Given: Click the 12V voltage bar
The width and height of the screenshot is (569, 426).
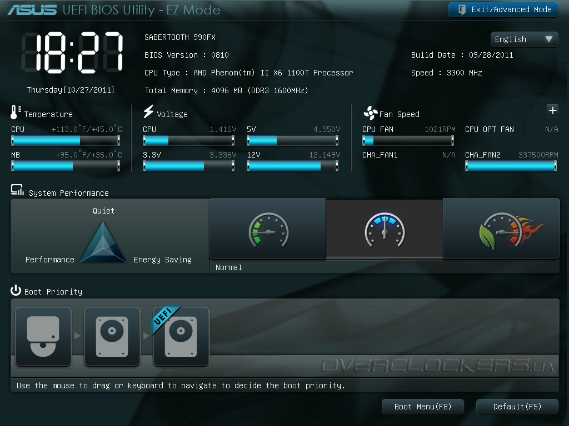Looking at the screenshot, I should tap(292, 166).
